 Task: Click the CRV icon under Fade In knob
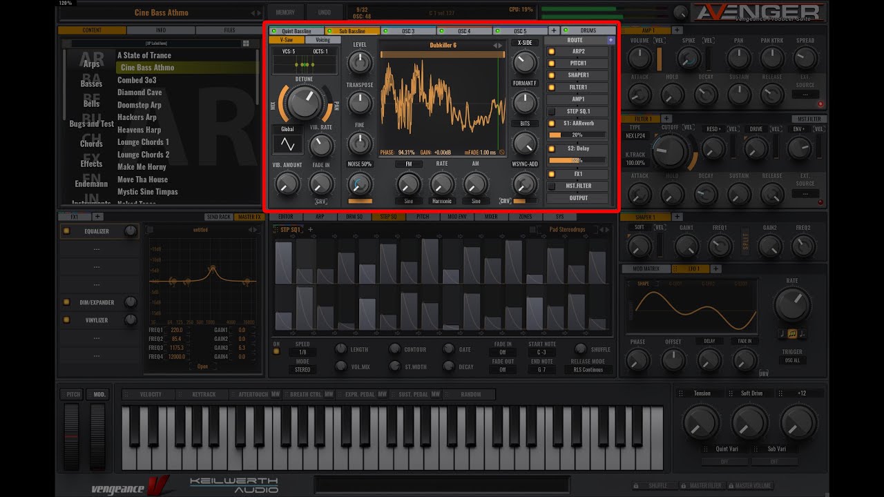click(320, 202)
